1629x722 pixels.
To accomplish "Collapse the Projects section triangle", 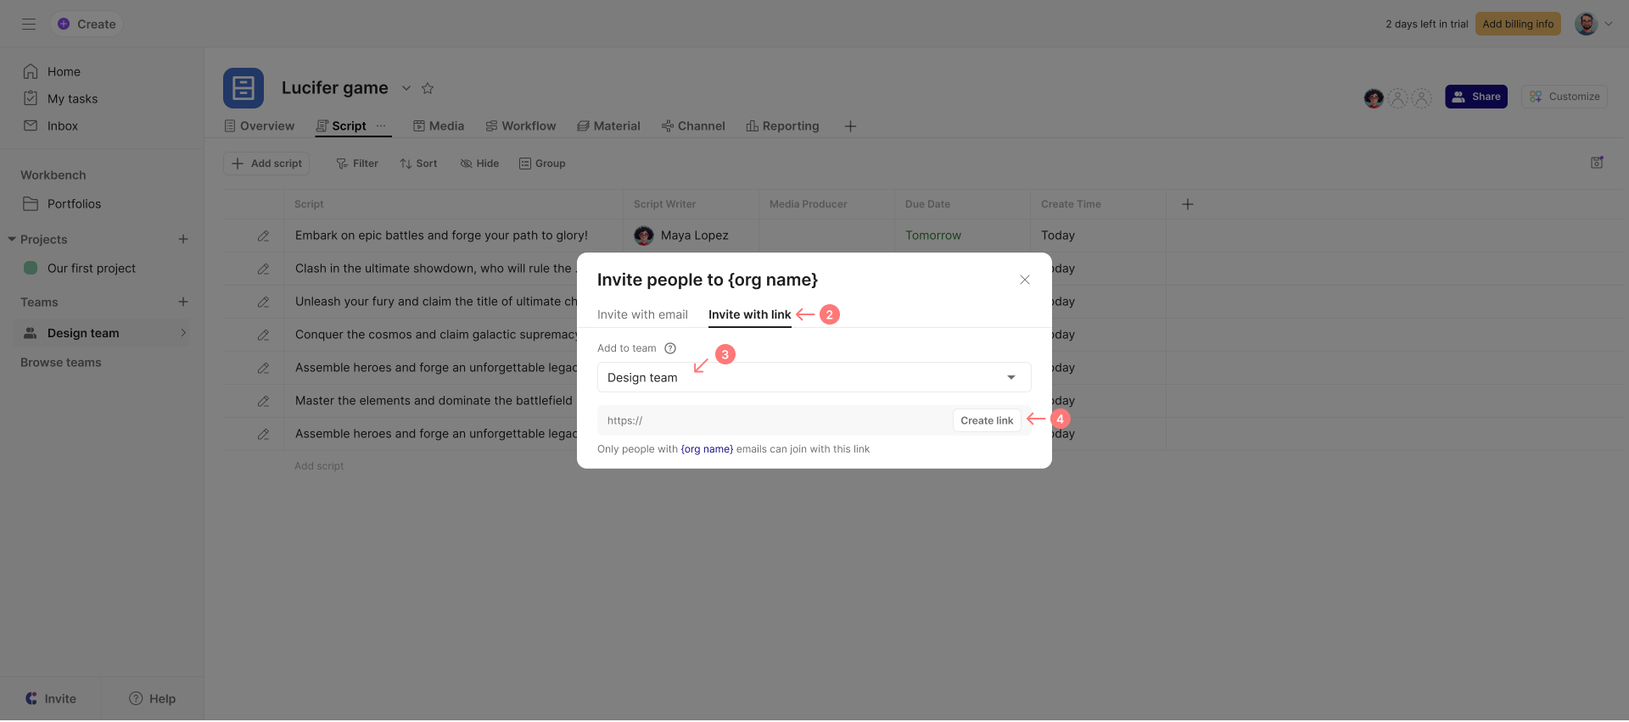I will 12,239.
